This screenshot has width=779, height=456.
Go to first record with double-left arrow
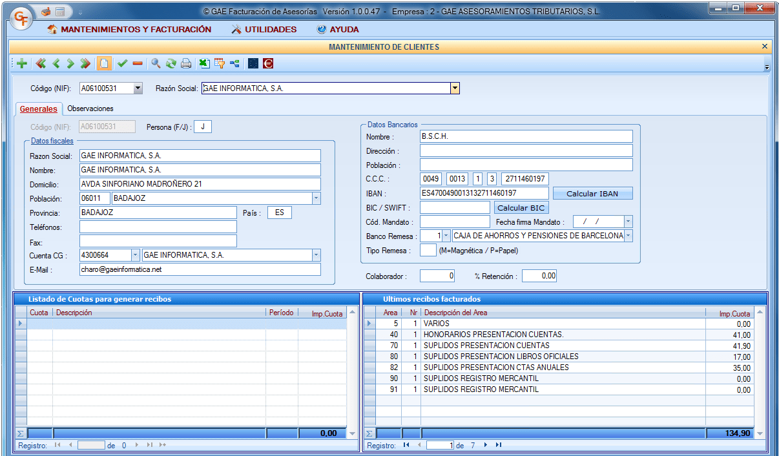(41, 63)
